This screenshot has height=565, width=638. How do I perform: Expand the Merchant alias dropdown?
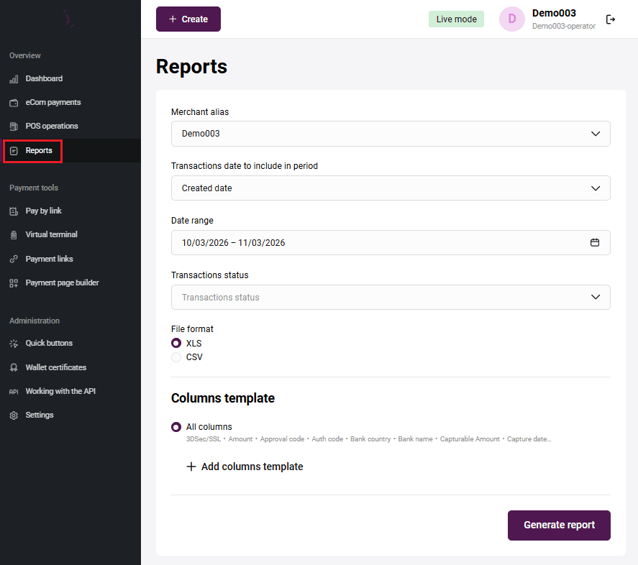pyautogui.click(x=391, y=134)
